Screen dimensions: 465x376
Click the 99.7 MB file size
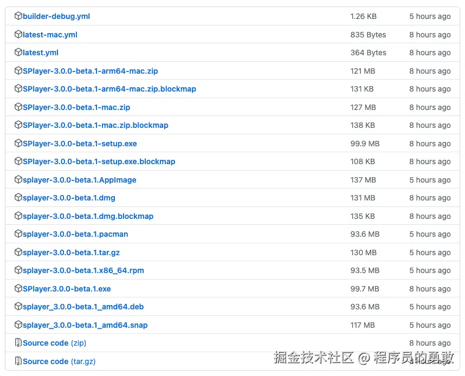click(365, 289)
